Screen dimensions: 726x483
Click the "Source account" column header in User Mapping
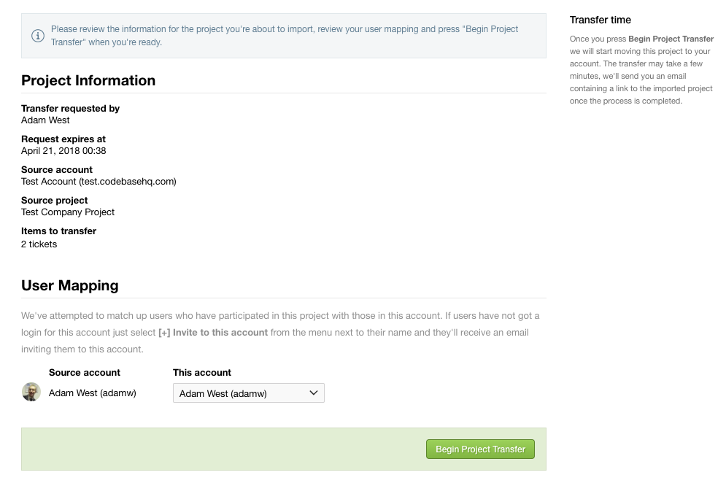coord(85,372)
